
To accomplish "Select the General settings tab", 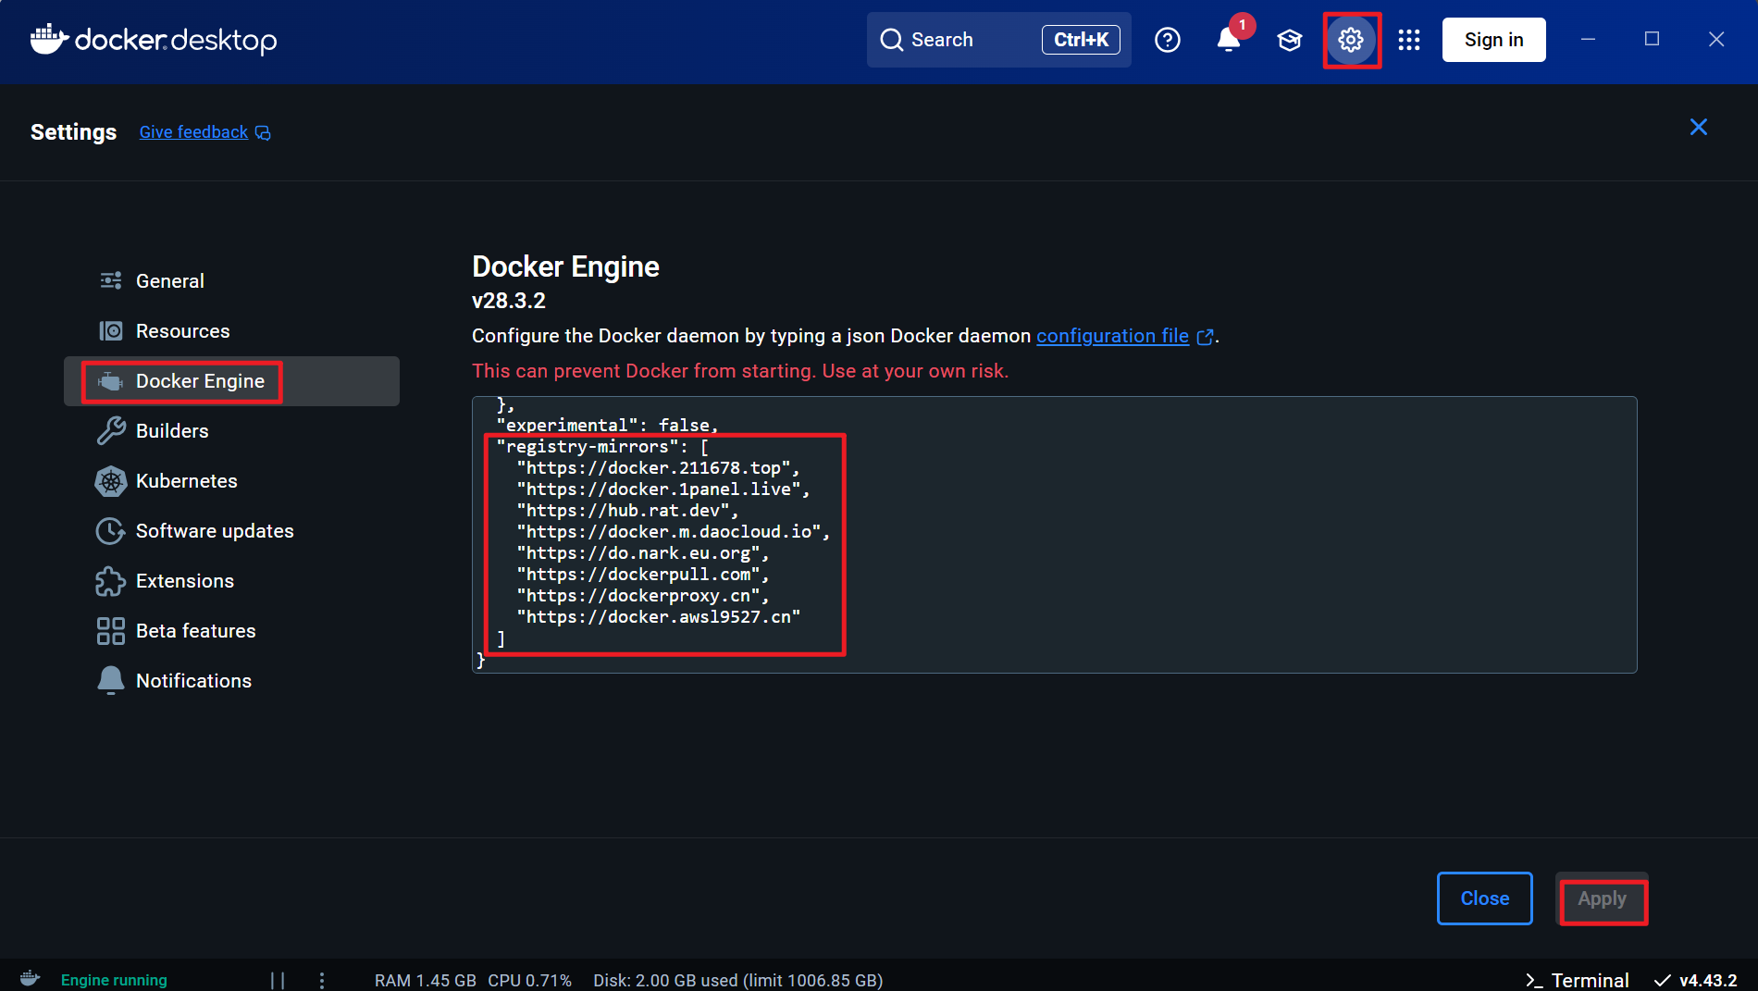I will (169, 281).
